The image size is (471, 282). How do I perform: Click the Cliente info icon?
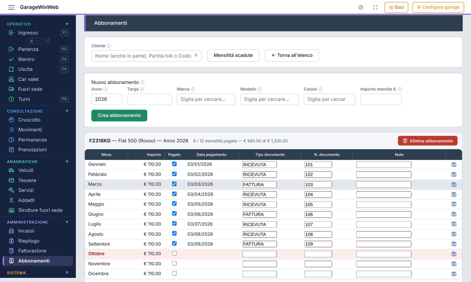(x=109, y=46)
